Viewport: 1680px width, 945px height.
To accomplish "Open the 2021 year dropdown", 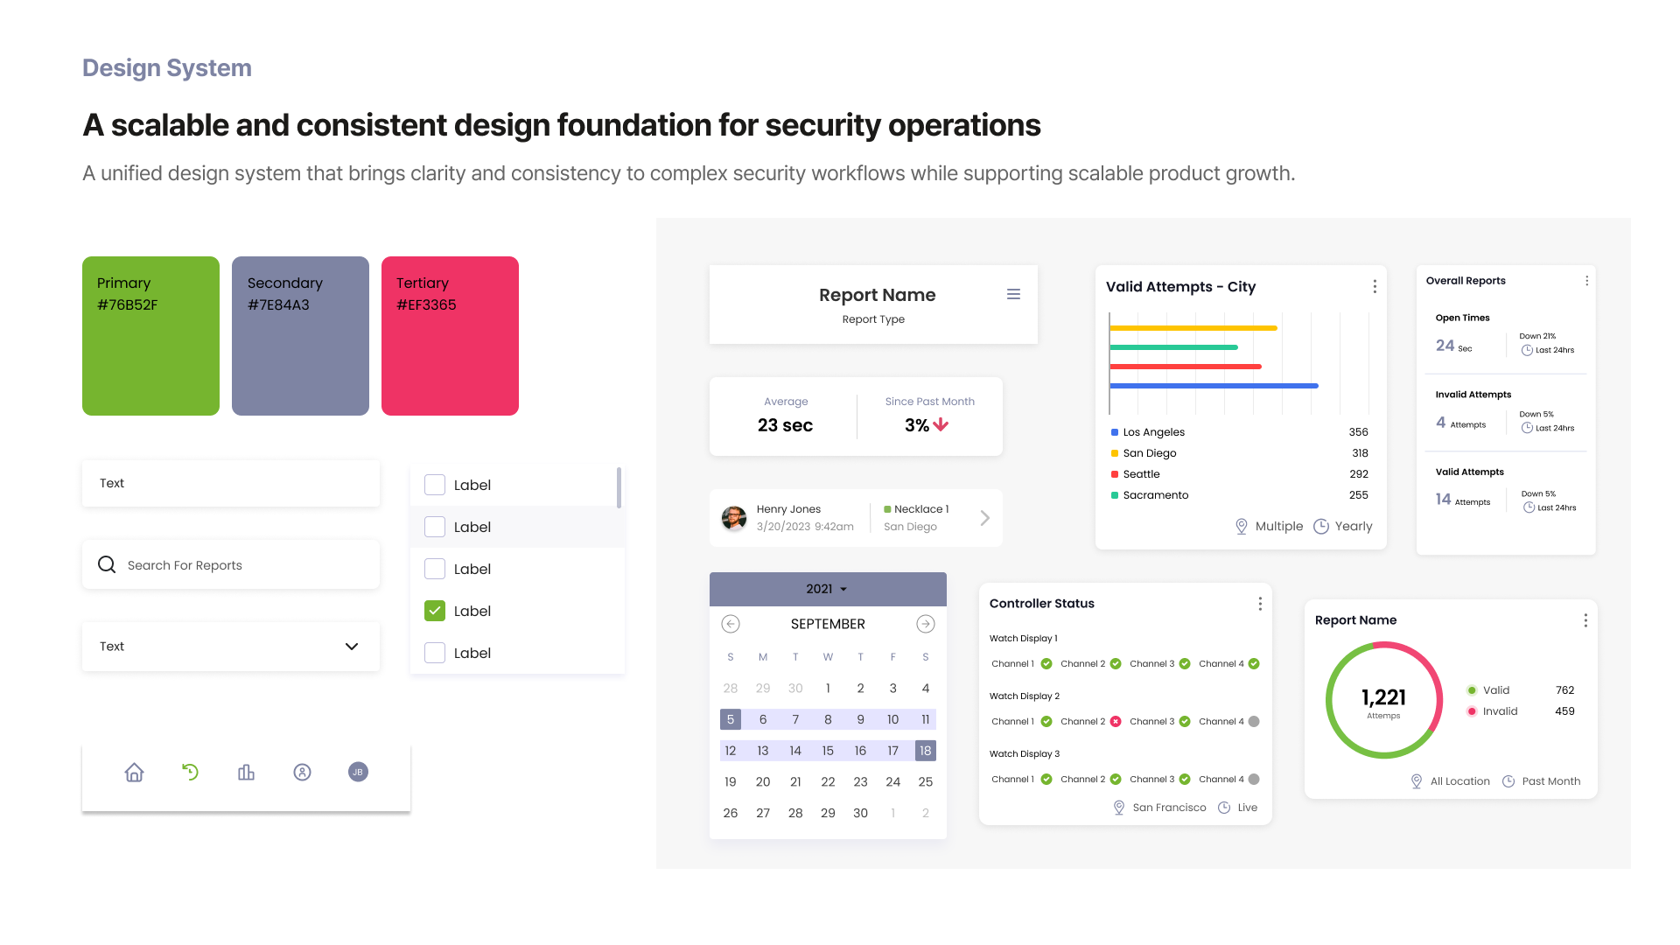I will click(x=827, y=589).
